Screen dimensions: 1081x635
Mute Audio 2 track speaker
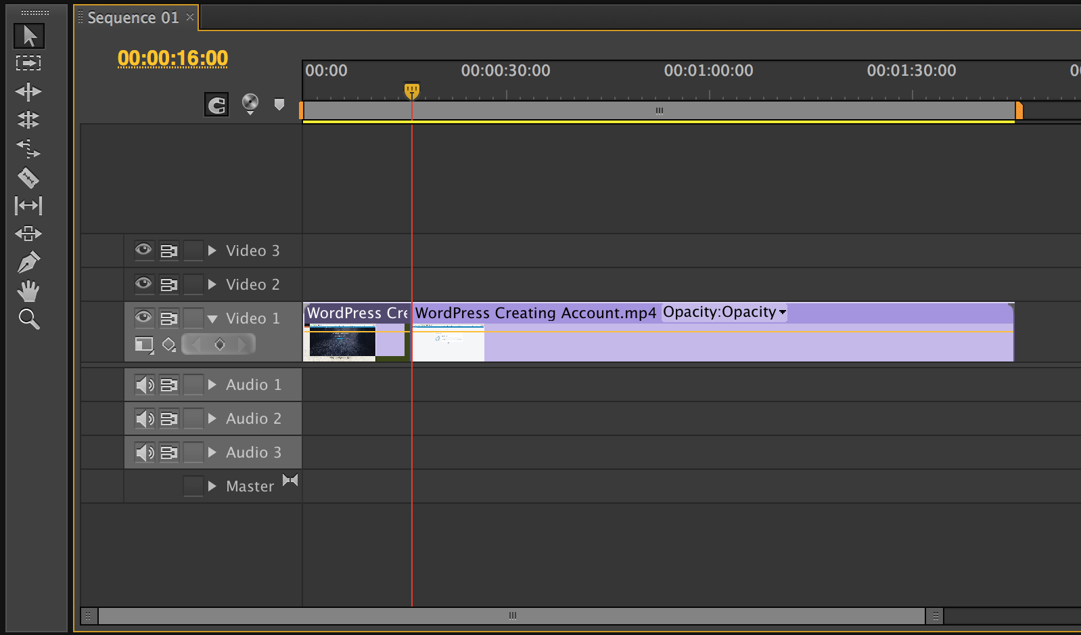click(x=144, y=419)
